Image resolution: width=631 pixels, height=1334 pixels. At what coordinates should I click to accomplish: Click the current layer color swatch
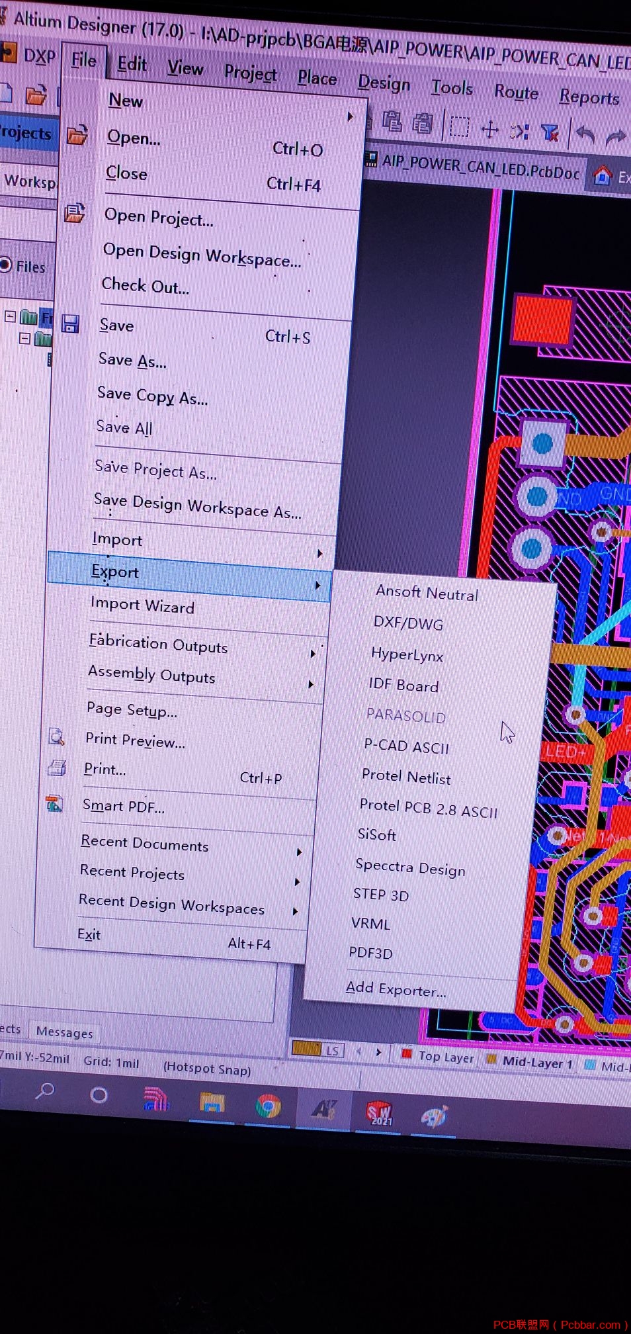click(x=306, y=1047)
